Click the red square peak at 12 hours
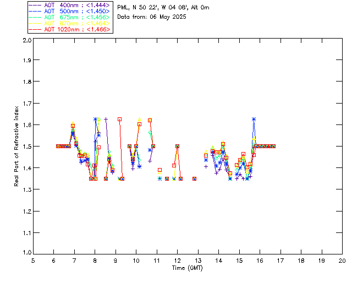Viewport: 352px width, 282px height. tap(177, 147)
